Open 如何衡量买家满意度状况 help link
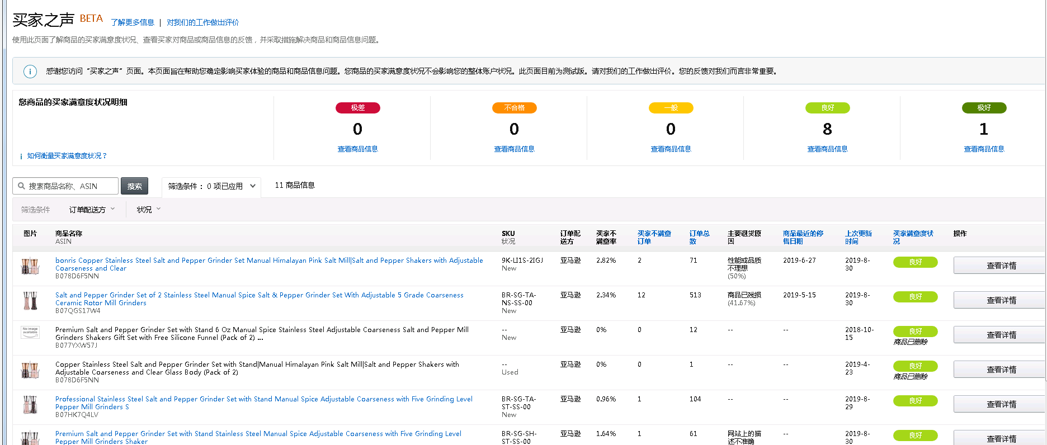1047x445 pixels. 67,156
